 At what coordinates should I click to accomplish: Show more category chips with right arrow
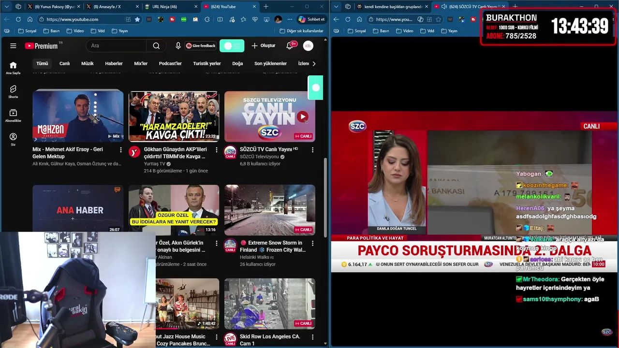tap(314, 63)
